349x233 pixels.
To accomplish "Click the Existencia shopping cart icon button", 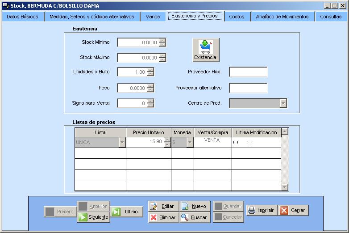I will click(x=206, y=50).
